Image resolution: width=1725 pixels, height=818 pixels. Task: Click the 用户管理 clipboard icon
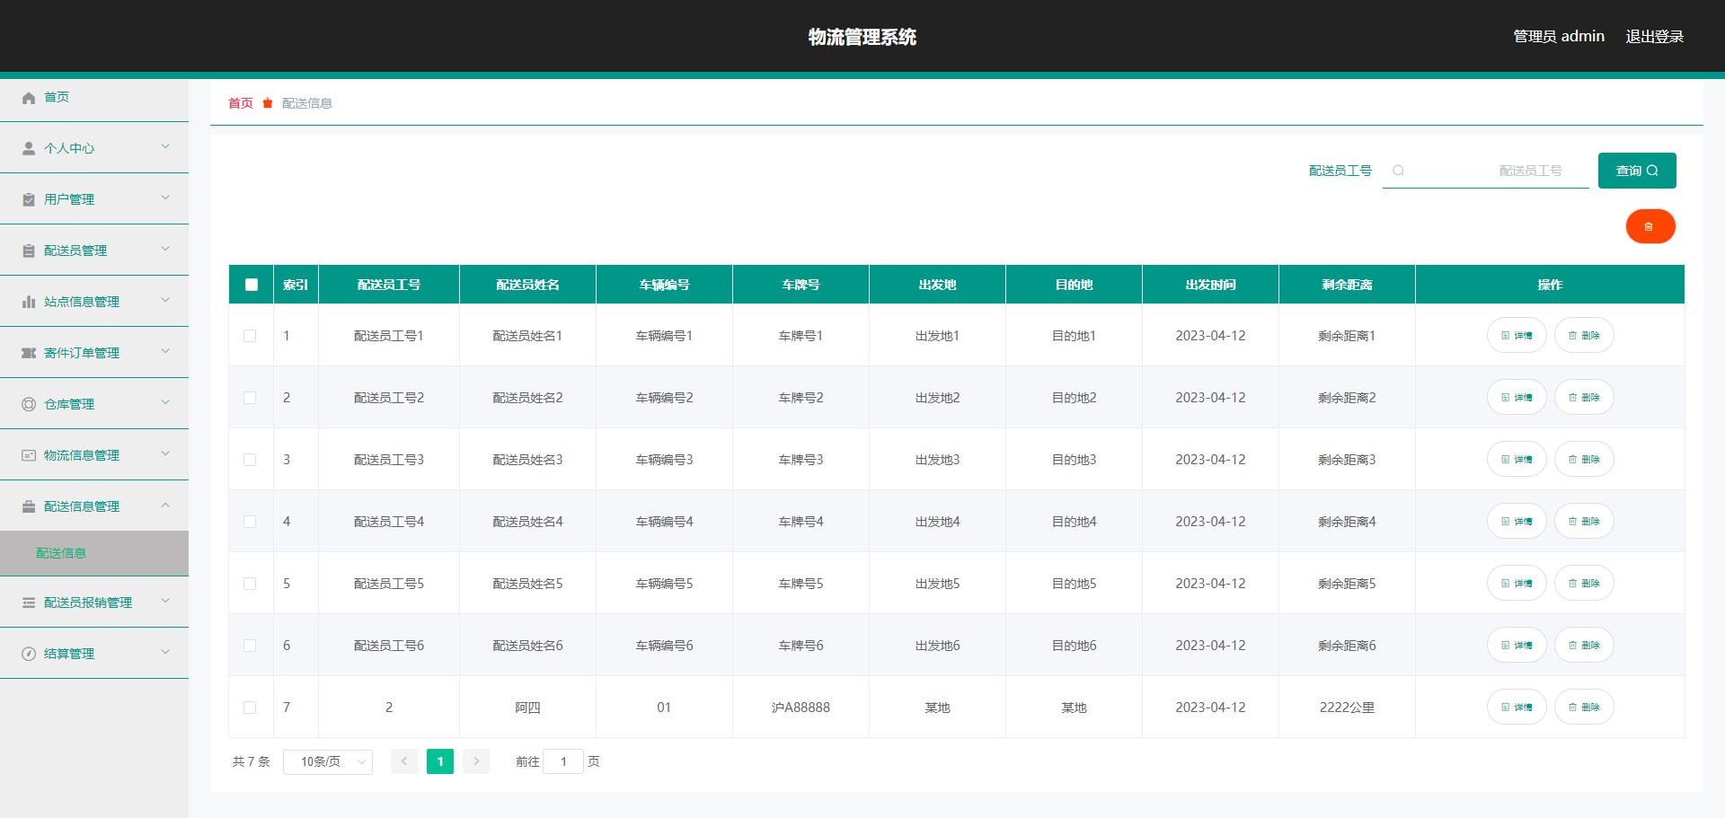pyautogui.click(x=29, y=199)
